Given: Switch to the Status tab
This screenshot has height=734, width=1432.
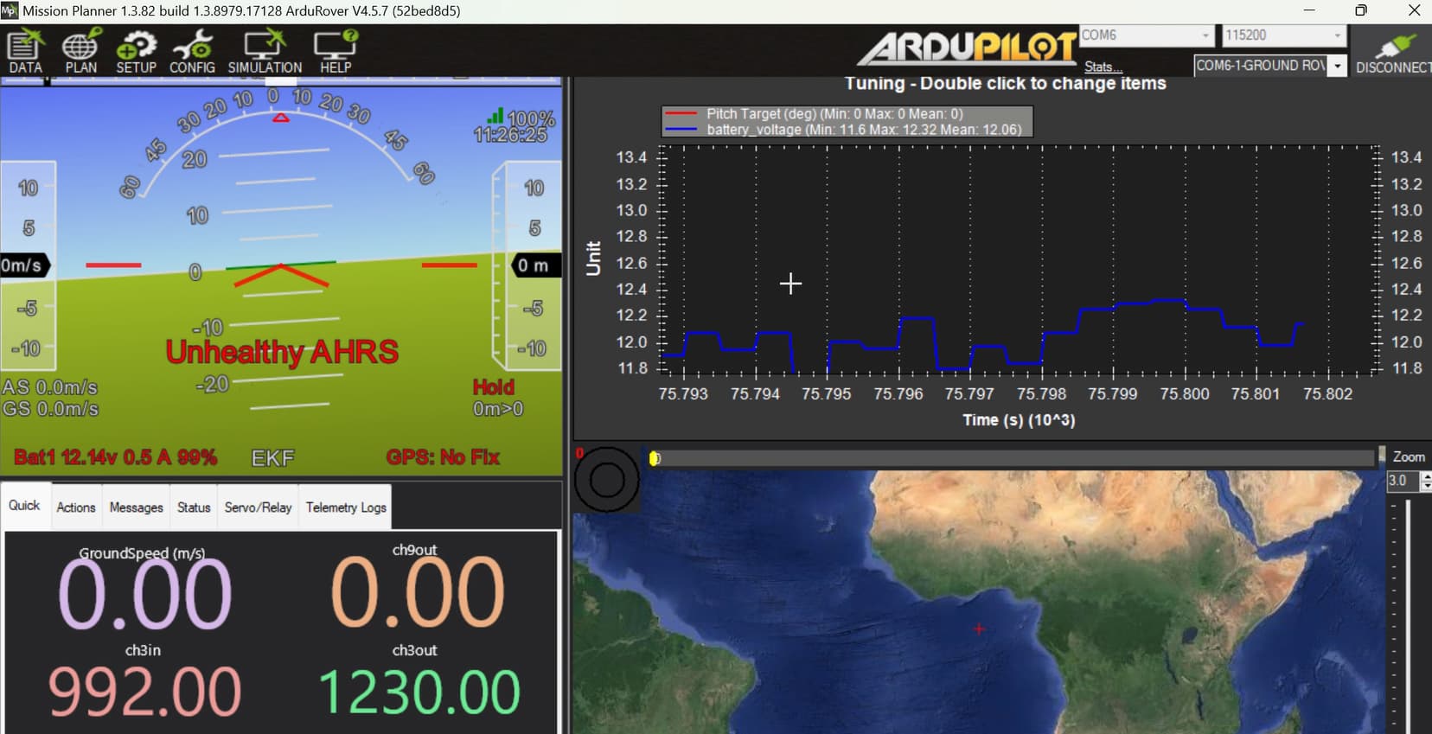Looking at the screenshot, I should coord(194,507).
